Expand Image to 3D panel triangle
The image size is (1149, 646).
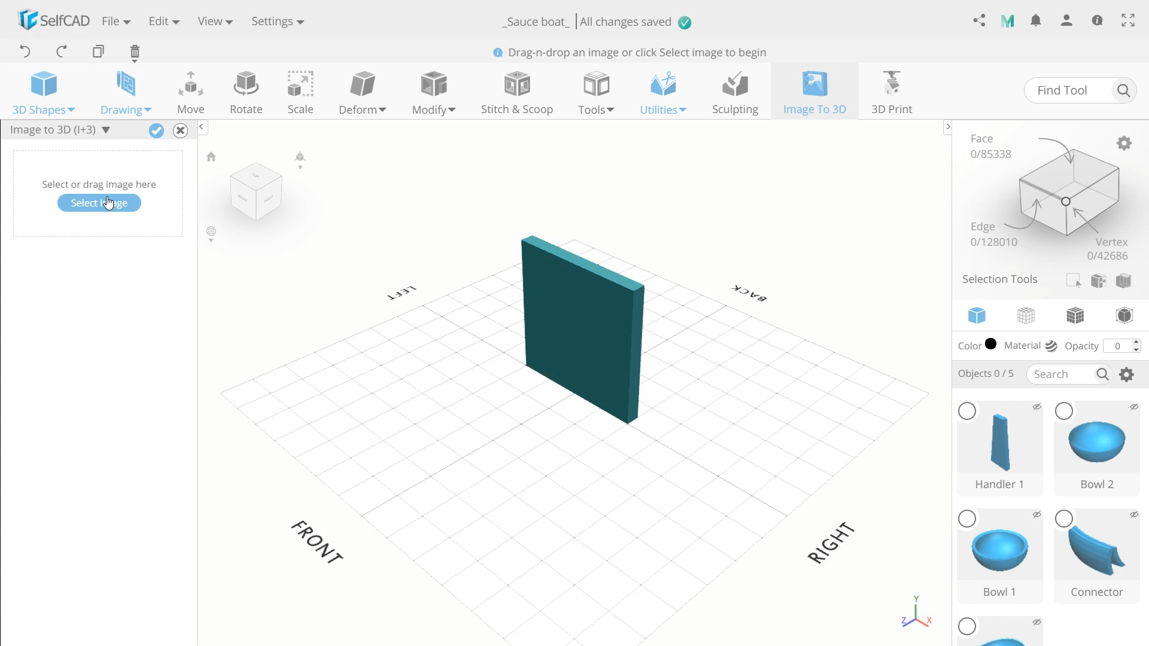point(106,130)
